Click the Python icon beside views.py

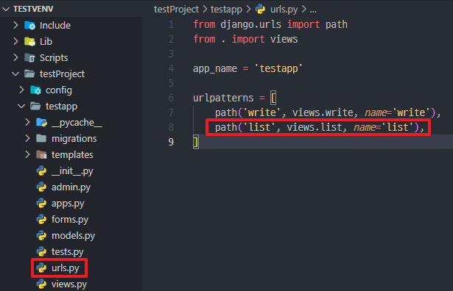[41, 284]
